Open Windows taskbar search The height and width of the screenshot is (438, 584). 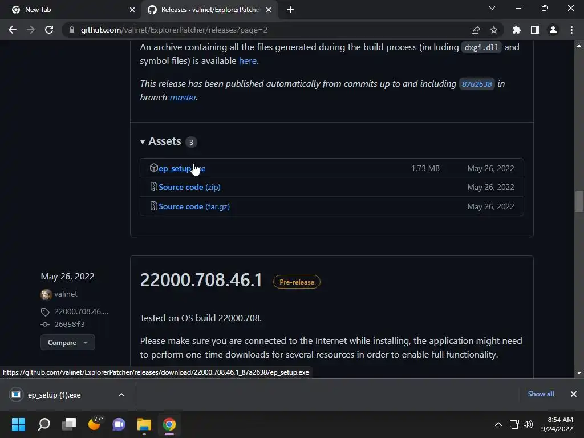point(44,424)
